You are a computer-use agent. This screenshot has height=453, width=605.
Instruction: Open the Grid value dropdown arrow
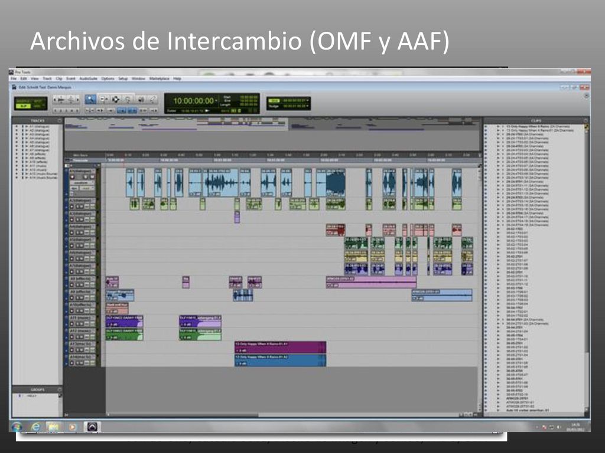coord(307,100)
